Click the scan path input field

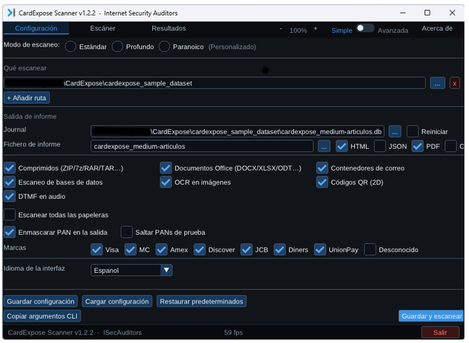214,83
